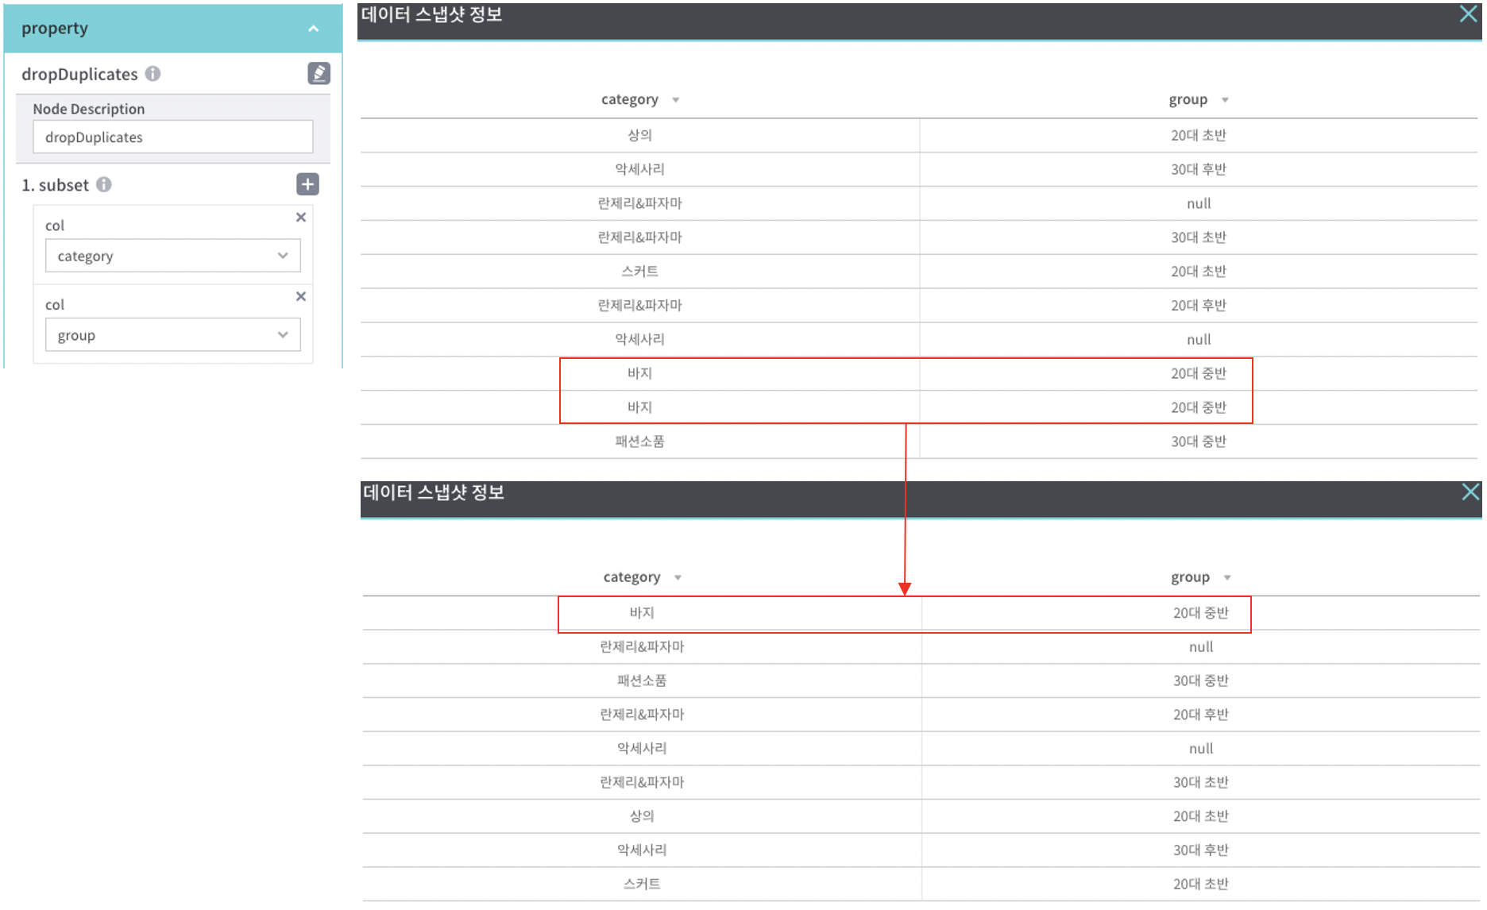Open dropDuplicates info tooltip icon
This screenshot has width=1487, height=910.
(x=153, y=74)
